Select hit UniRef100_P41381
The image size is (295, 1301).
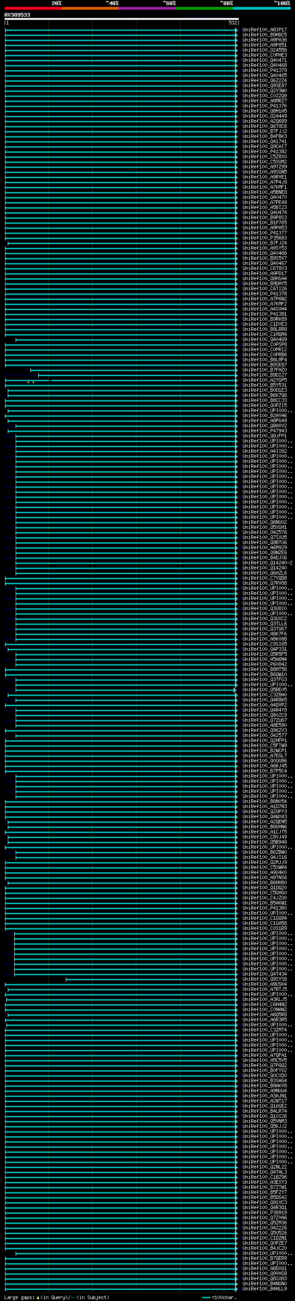click(x=264, y=314)
